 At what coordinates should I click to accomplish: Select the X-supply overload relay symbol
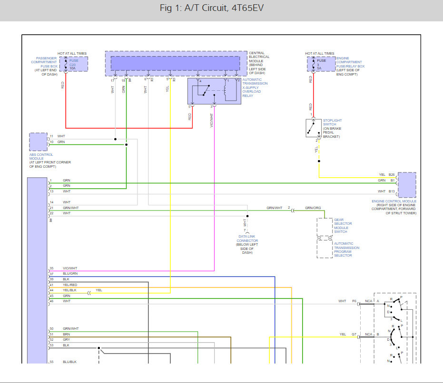(214, 90)
